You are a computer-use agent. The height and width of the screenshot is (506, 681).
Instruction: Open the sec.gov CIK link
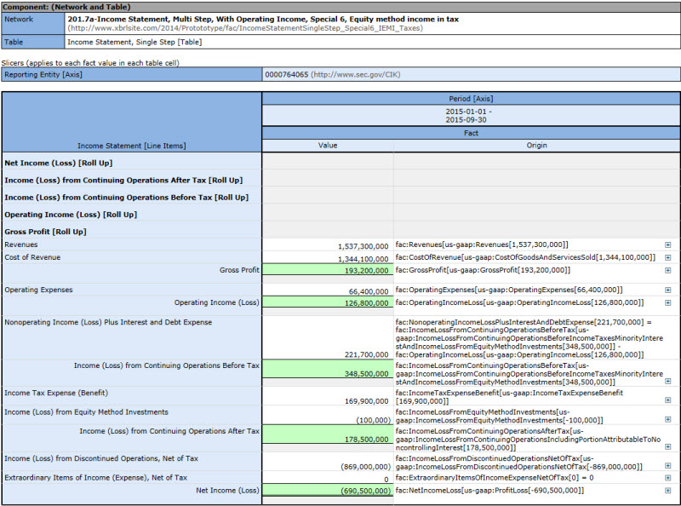355,75
